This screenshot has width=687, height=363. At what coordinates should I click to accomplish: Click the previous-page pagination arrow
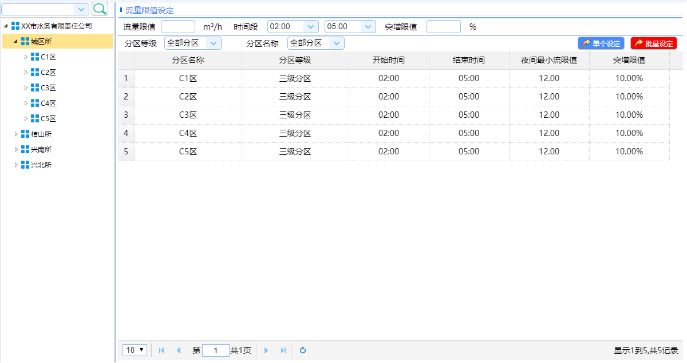178,350
